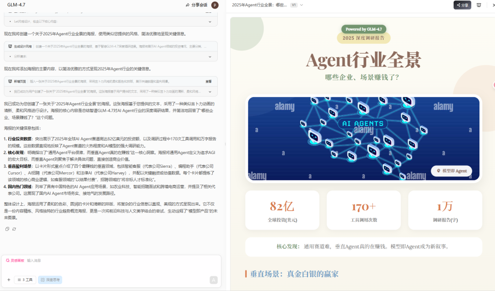Click subtitle '哪些企业、场景赚钱了?'

(362, 77)
